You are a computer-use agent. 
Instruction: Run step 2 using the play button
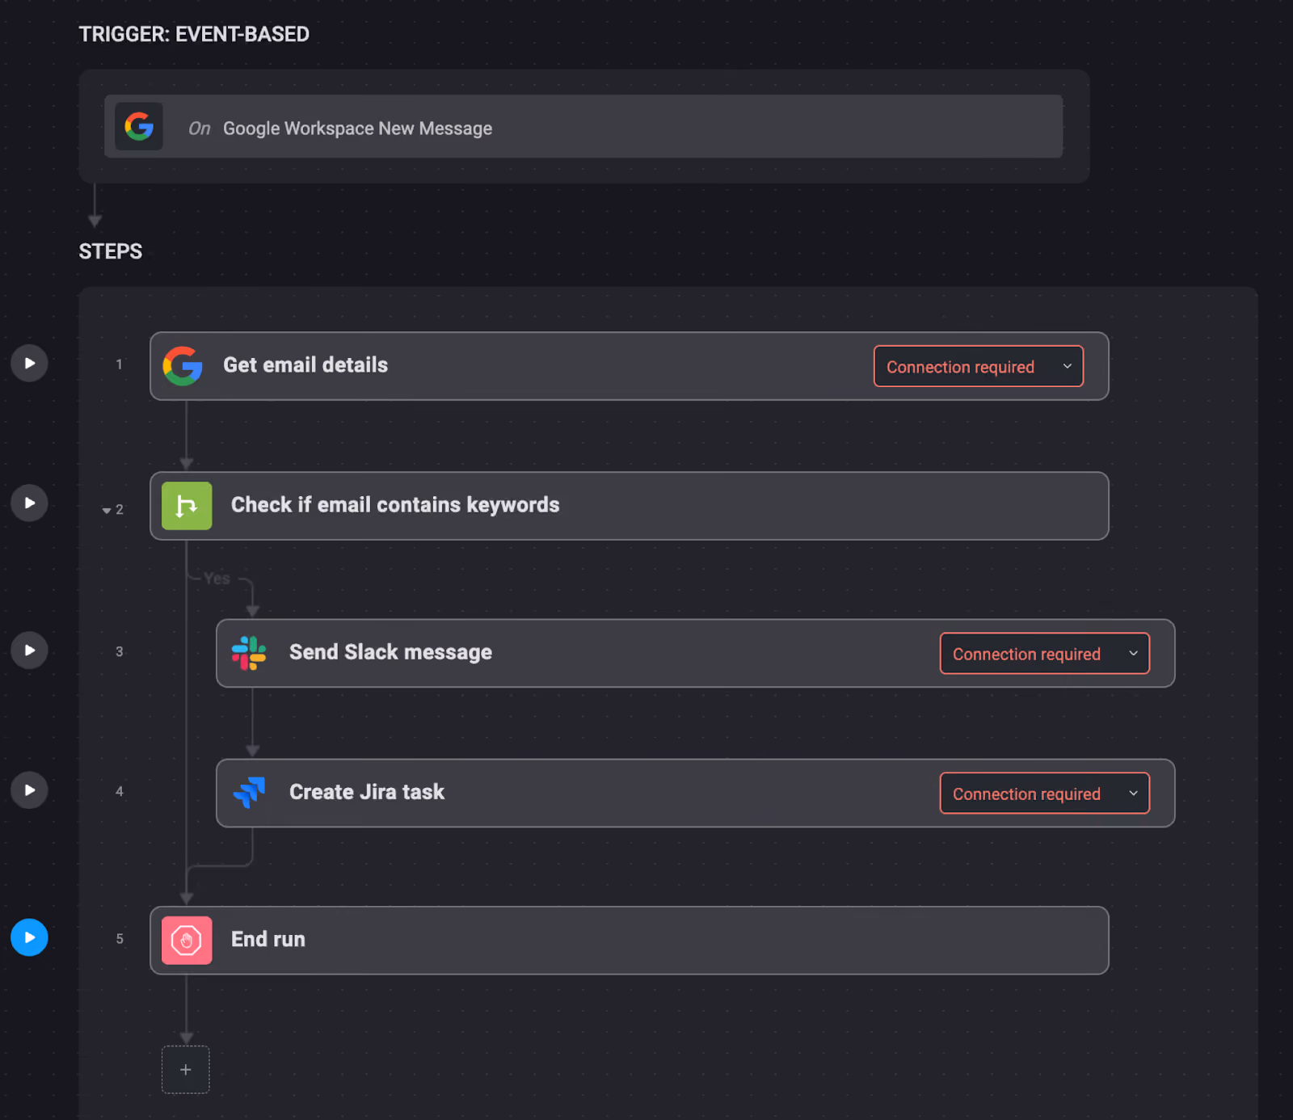(29, 503)
